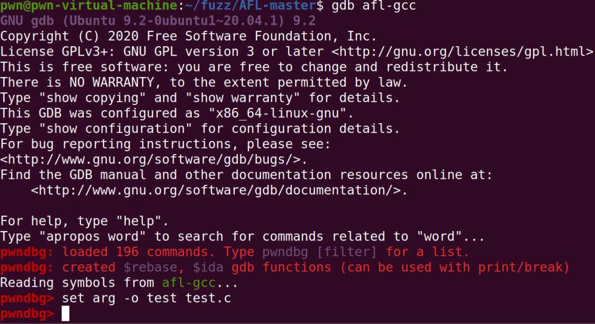Click the 'show warranty' quoted text

242,98
